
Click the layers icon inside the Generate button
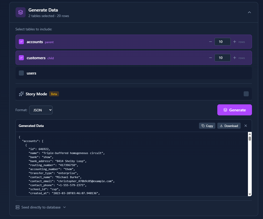pyautogui.click(x=226, y=110)
